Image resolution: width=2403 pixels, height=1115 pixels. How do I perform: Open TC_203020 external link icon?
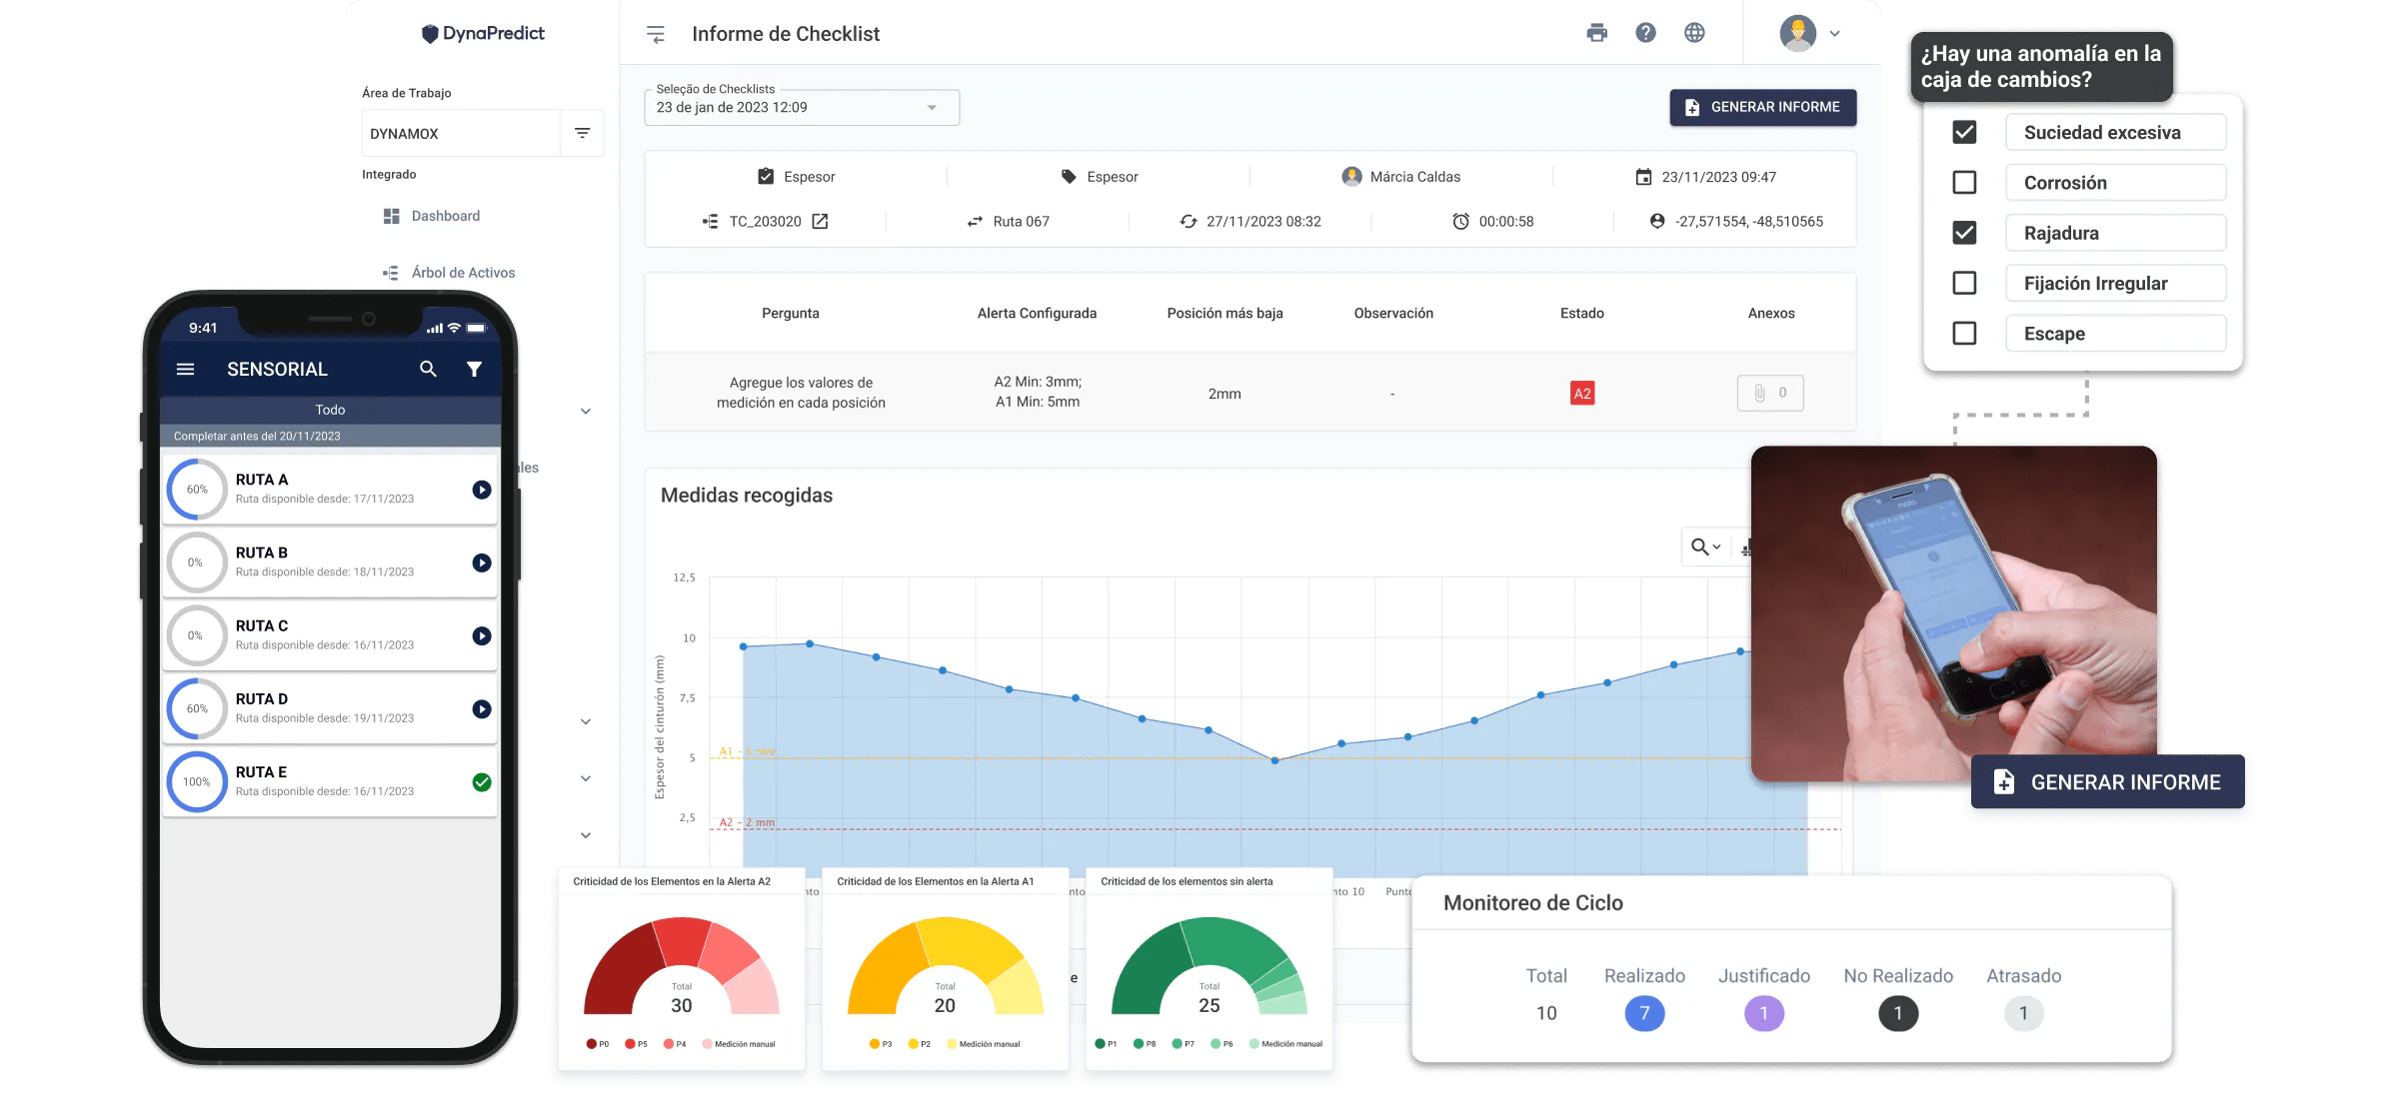pyautogui.click(x=820, y=222)
